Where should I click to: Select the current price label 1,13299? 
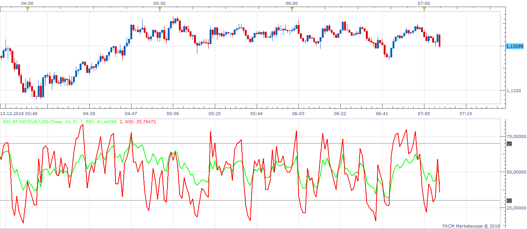point(515,46)
